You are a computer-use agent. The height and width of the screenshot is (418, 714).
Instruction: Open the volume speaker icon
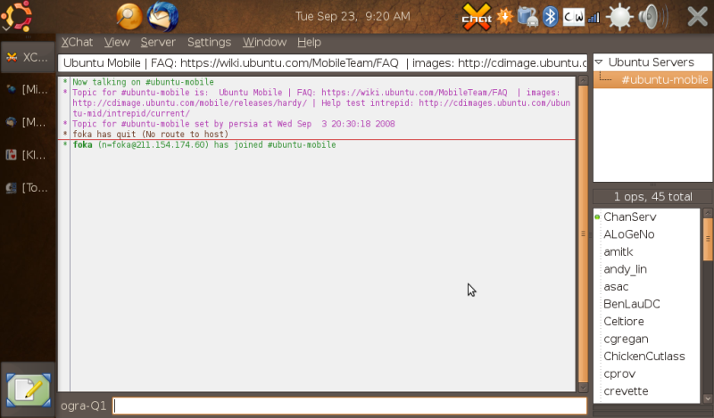[x=652, y=17]
